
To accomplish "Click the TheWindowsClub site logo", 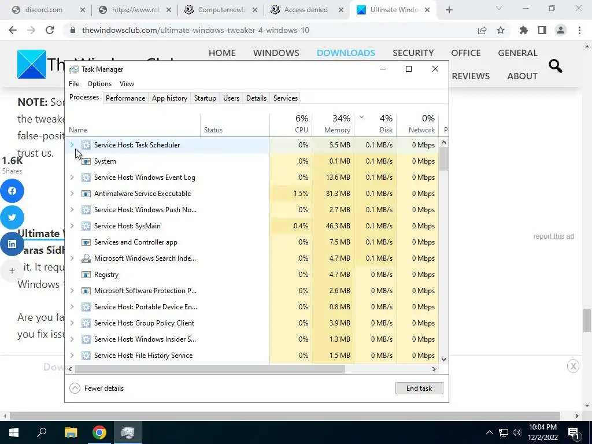I will [x=32, y=64].
